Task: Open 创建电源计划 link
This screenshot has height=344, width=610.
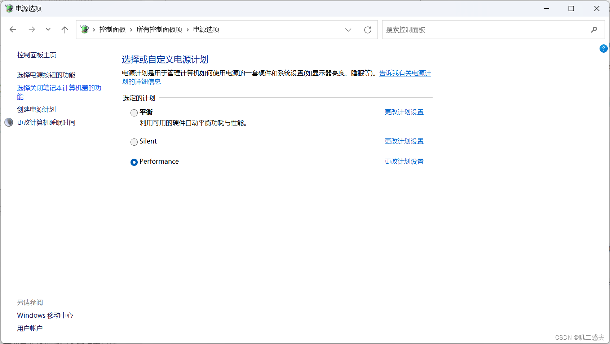Action: pos(36,109)
